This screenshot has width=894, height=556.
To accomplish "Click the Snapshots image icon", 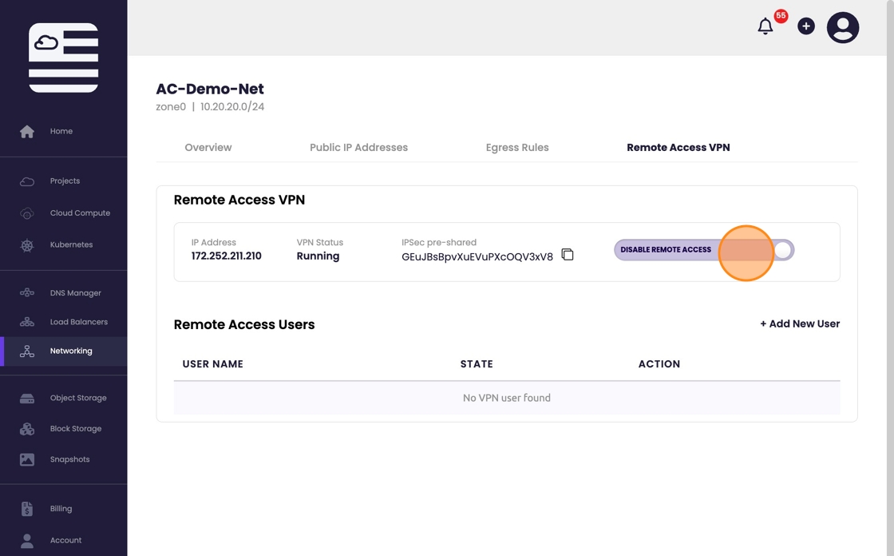I will 27,459.
